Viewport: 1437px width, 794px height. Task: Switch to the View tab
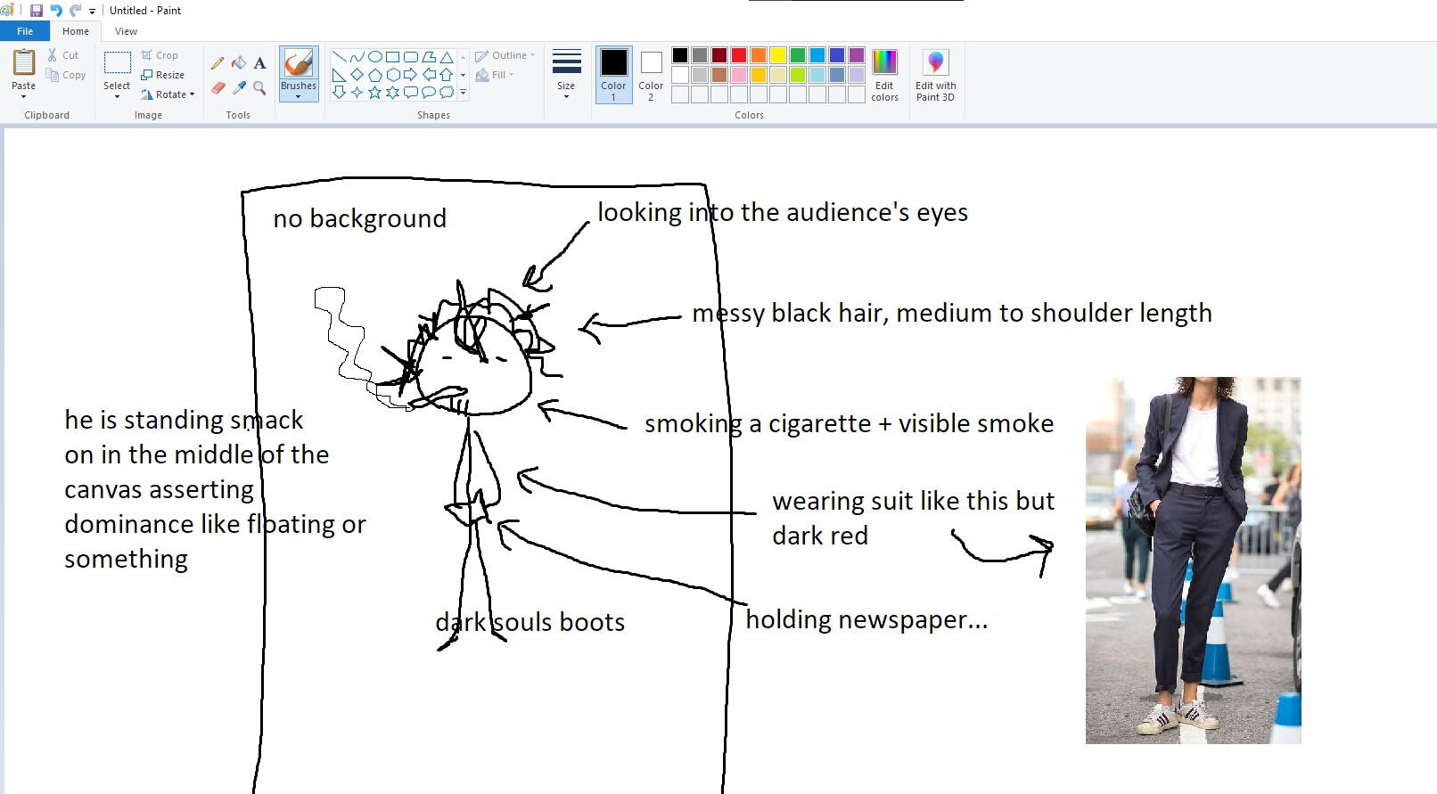(x=126, y=31)
